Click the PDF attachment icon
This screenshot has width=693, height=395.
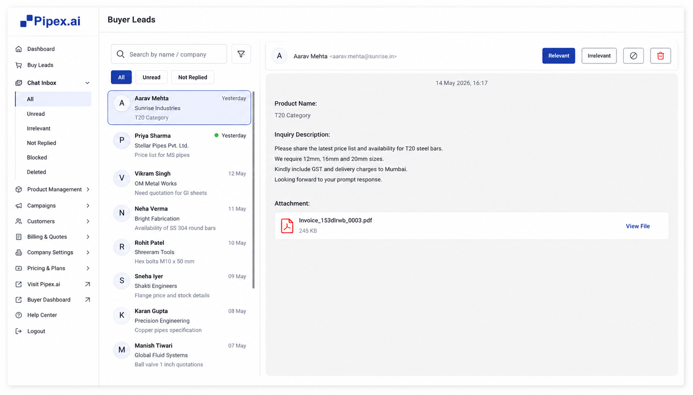(x=287, y=226)
